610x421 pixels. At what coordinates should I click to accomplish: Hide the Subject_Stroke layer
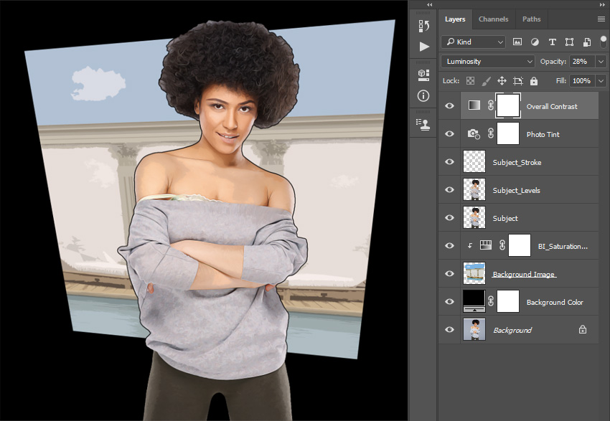(x=449, y=162)
